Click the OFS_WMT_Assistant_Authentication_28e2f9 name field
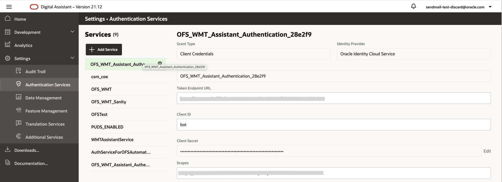Screen dimensions: 502x182 coord(334,76)
